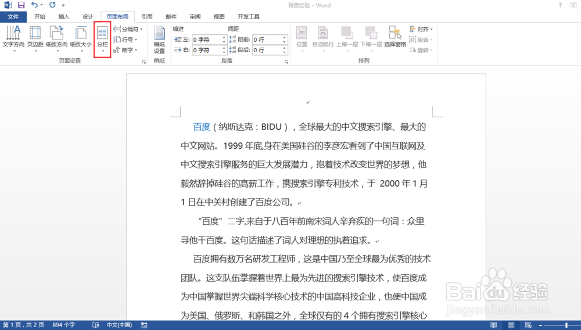Click the page count 第1页，共2页 status

(24, 325)
